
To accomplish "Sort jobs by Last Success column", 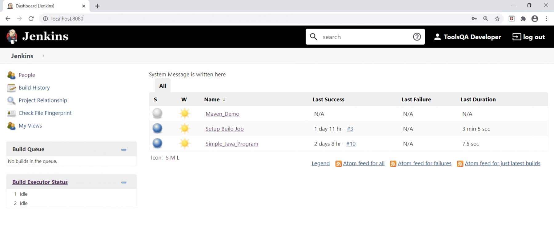I will click(328, 99).
